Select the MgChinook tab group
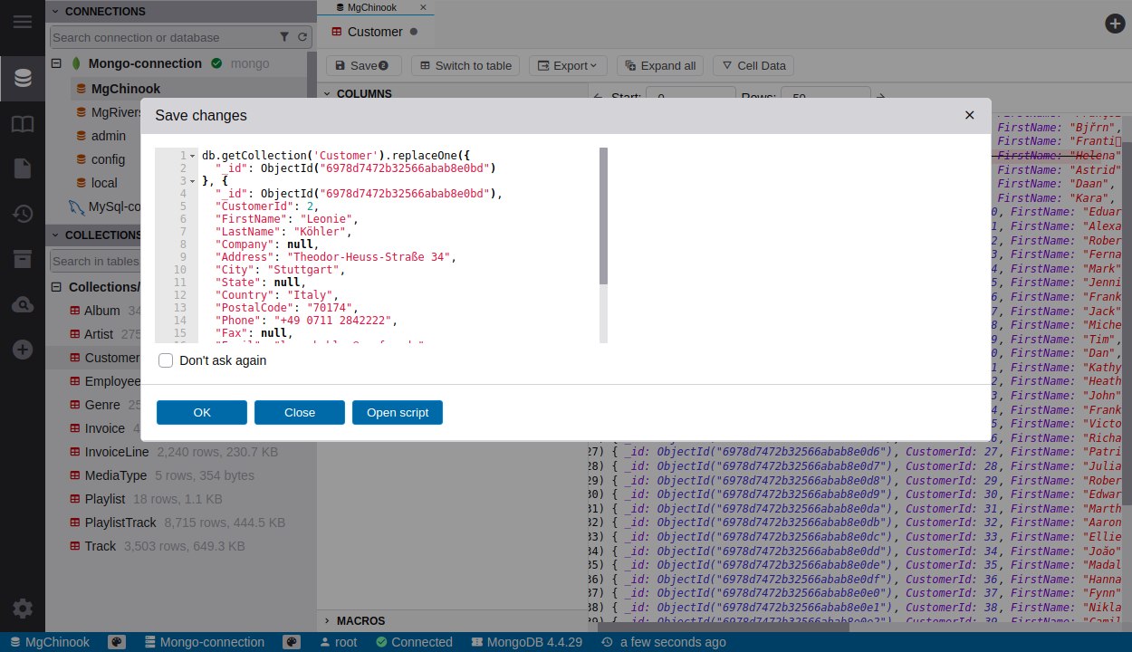This screenshot has height=652, width=1132. 371,7
